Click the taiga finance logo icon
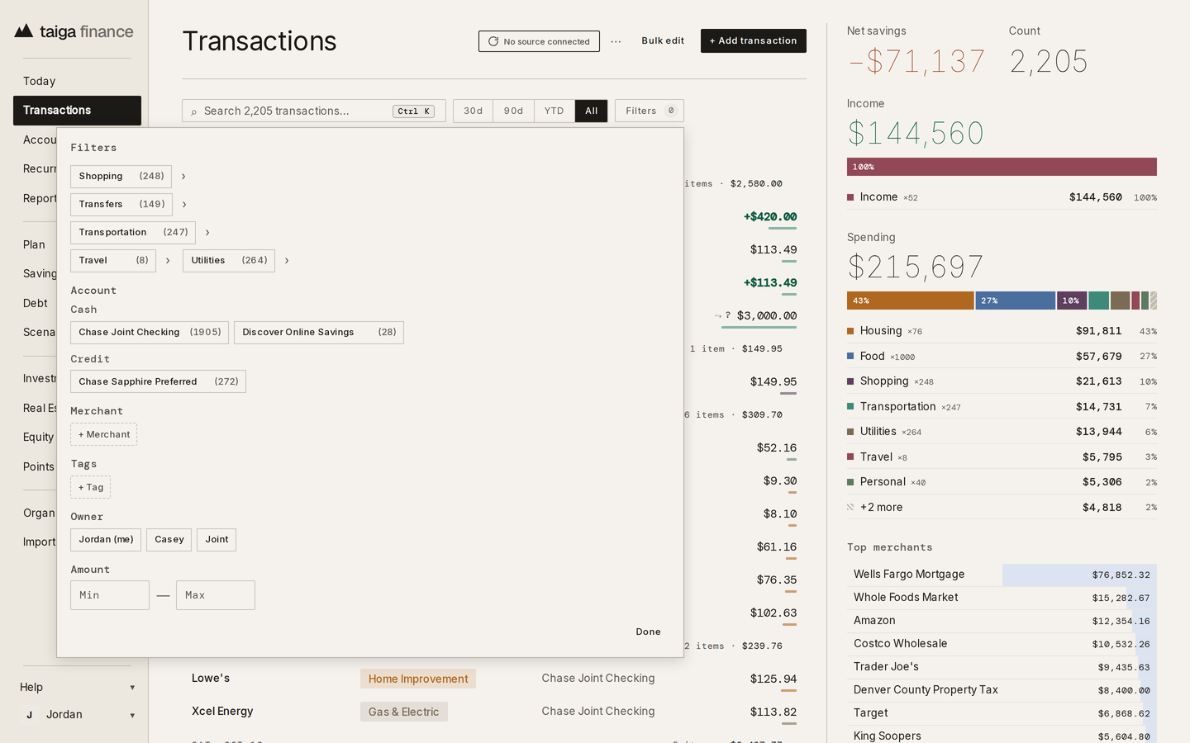This screenshot has height=743, width=1190. click(x=24, y=31)
